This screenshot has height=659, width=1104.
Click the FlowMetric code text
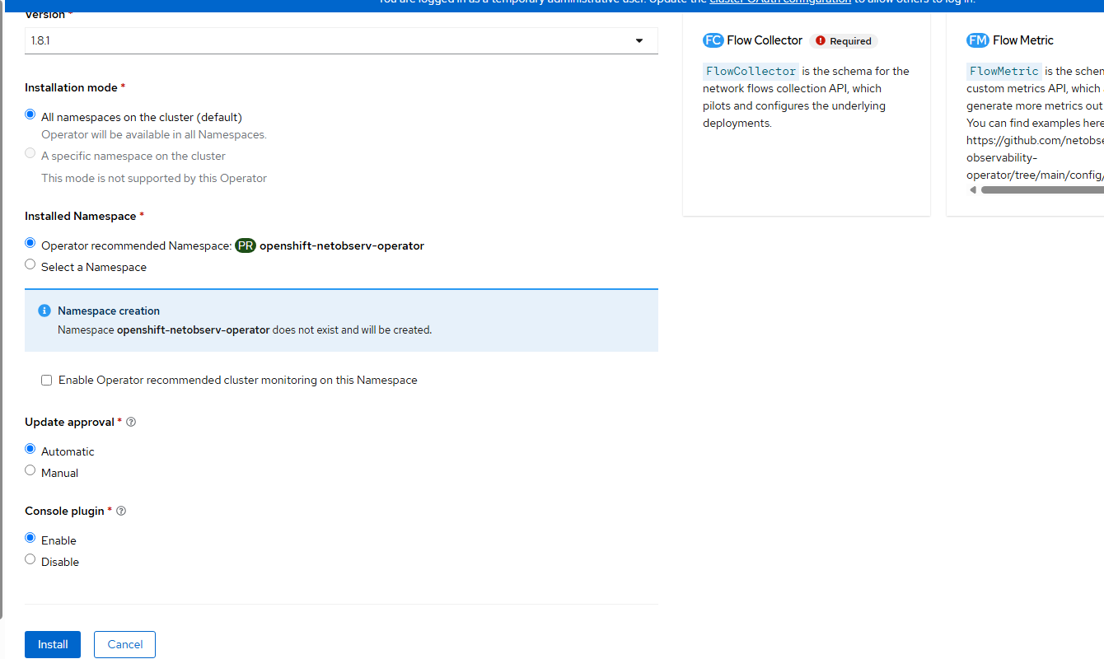[1004, 71]
